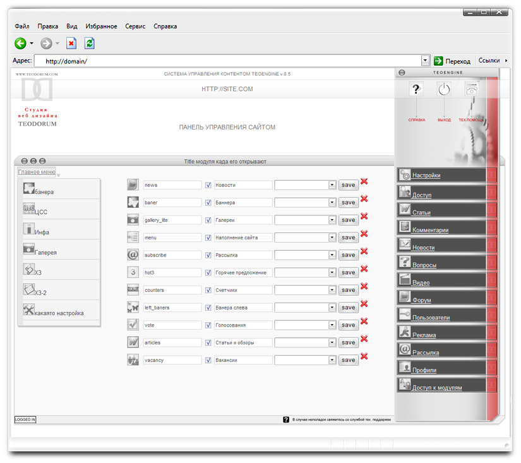Screen dimensions: 521x463
Task: Open Настройки in the right sidebar
Action: click(x=426, y=176)
